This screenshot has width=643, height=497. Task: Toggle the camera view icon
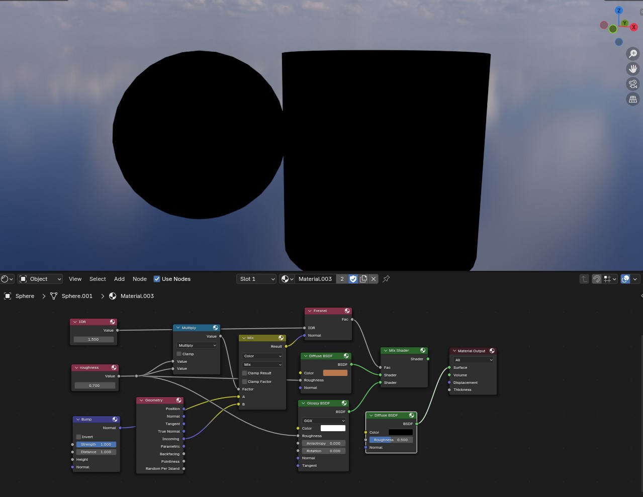point(633,84)
